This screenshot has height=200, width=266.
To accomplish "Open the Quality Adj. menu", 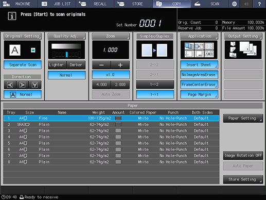I will pyautogui.click(x=66, y=36).
